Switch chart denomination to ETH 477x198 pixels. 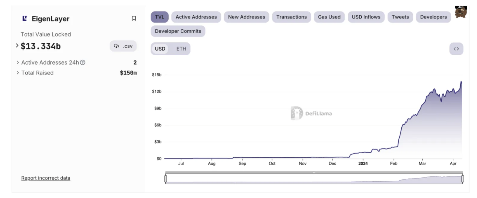181,49
